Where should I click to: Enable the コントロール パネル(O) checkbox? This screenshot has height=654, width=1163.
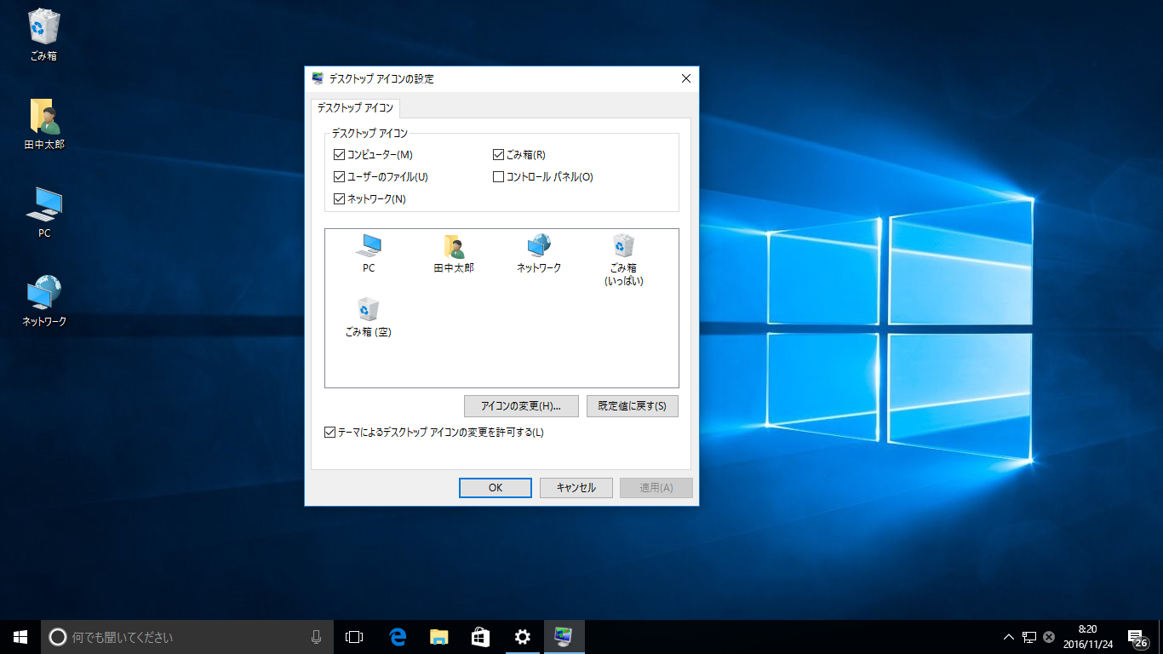[x=498, y=176]
